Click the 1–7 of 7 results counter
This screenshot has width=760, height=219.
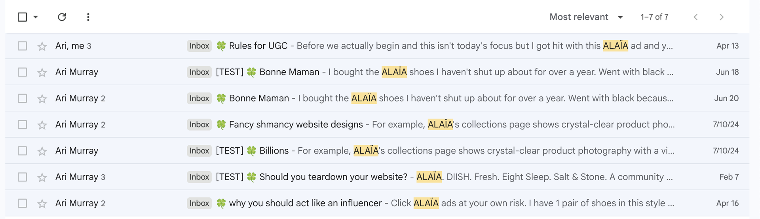tap(654, 17)
